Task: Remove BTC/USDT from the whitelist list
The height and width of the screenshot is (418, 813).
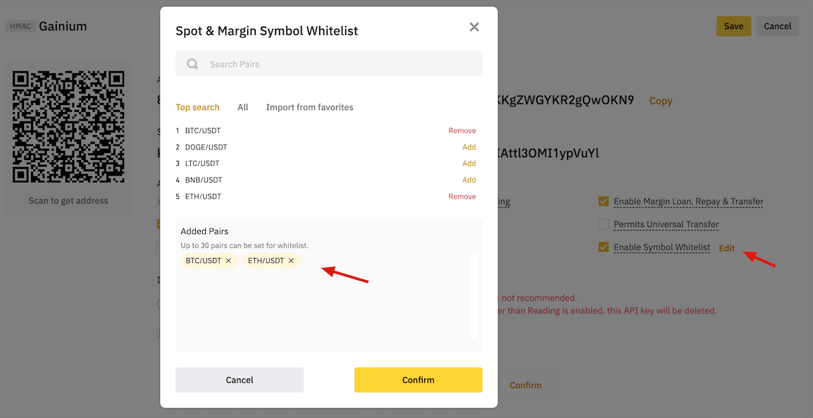Action: [462, 130]
